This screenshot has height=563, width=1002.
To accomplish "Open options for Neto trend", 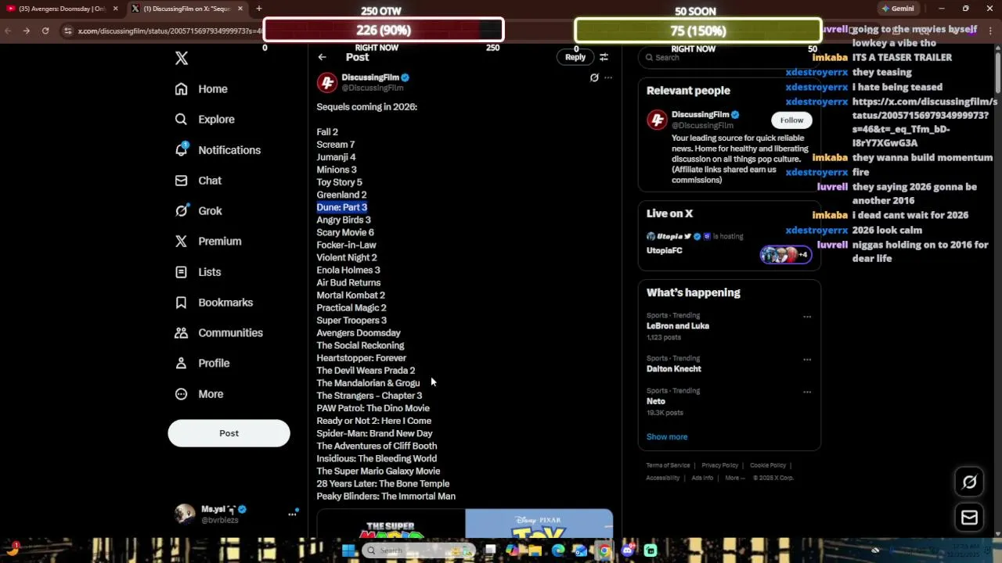I will point(807,392).
